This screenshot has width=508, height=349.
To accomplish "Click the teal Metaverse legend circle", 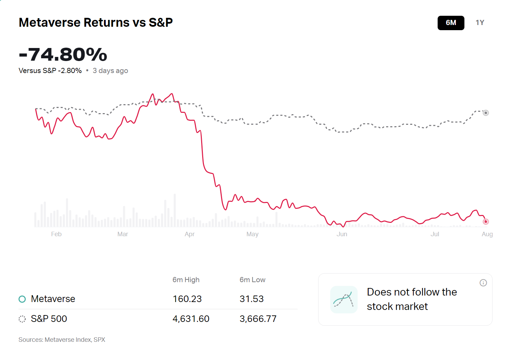I will [22, 299].
